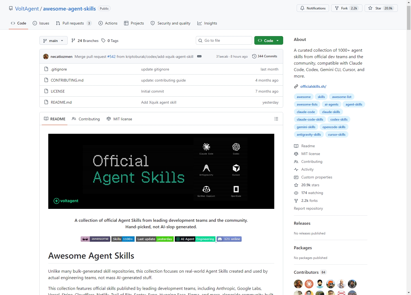
Task: Open the cursor-skills topic tag
Action: point(337,135)
